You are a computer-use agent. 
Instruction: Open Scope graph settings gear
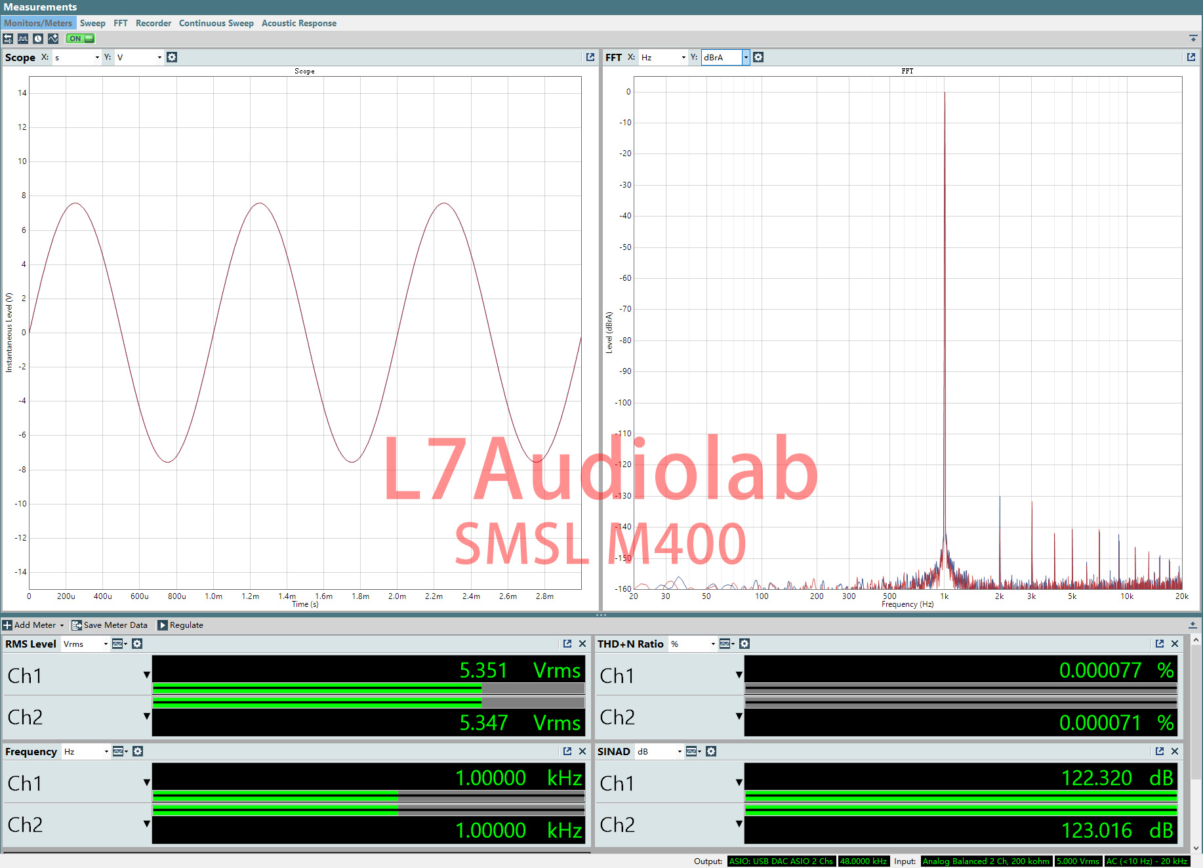[x=172, y=57]
